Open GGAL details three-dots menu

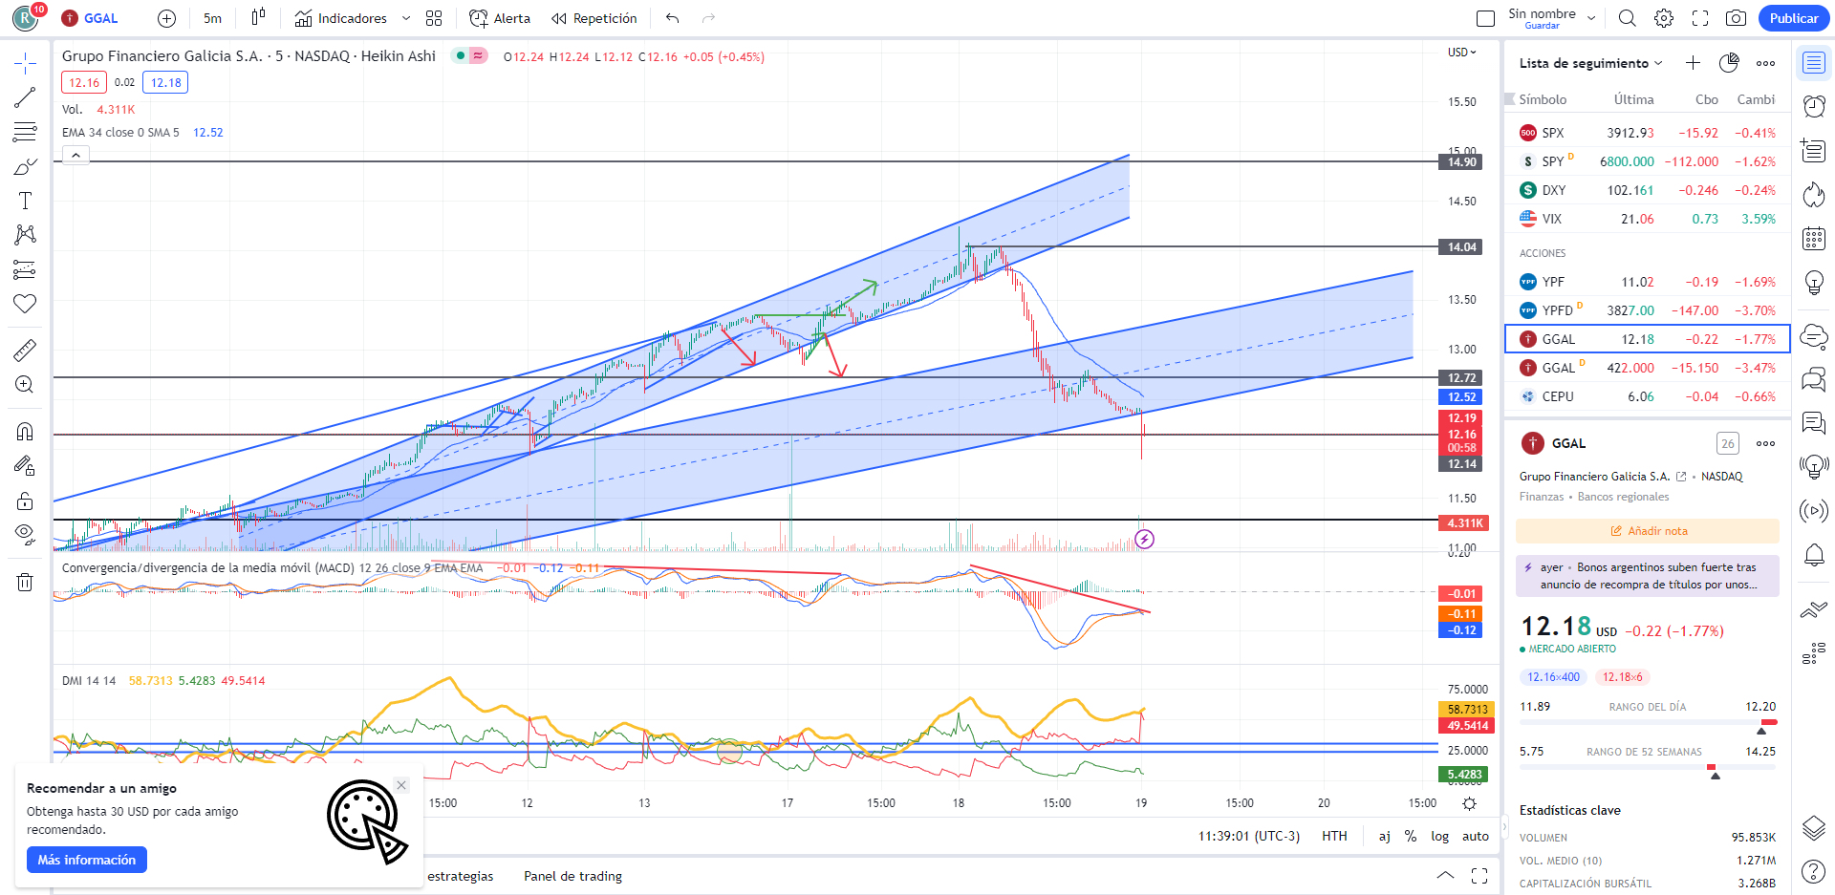click(1765, 443)
